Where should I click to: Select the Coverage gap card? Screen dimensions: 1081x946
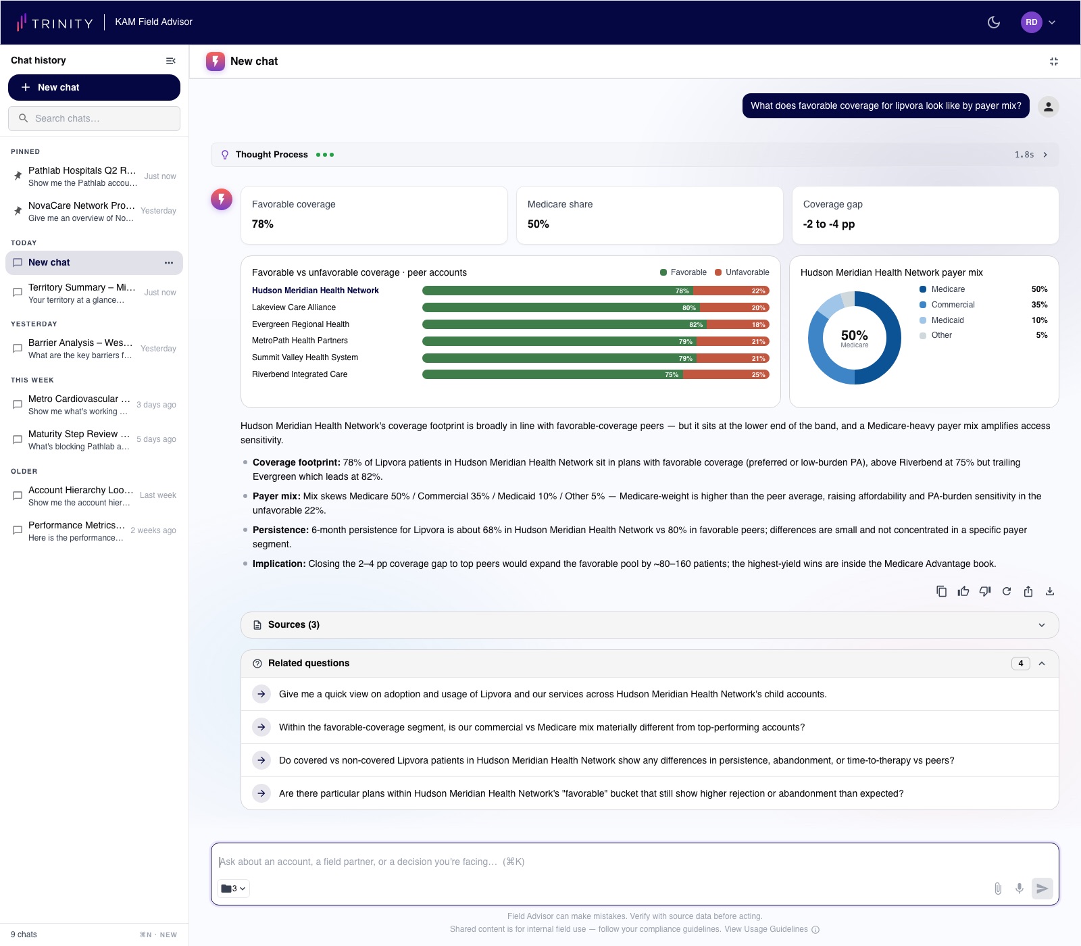(x=926, y=215)
